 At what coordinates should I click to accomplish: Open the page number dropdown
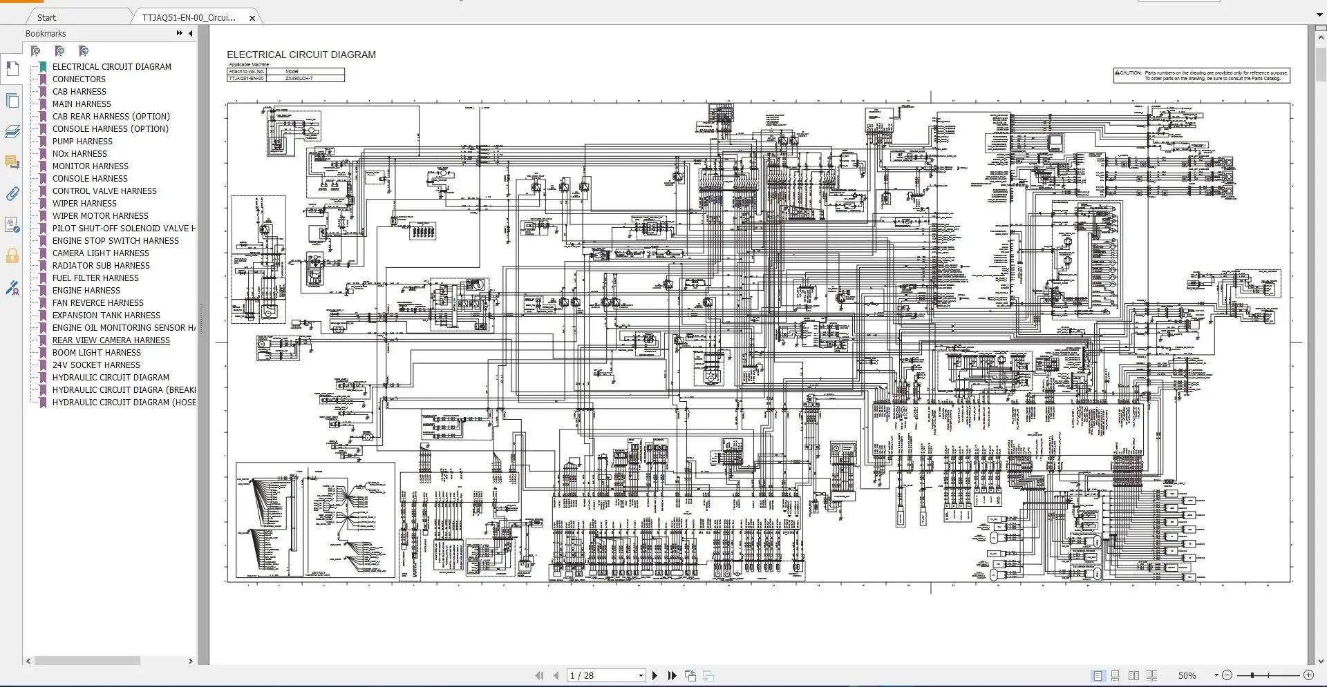point(639,675)
